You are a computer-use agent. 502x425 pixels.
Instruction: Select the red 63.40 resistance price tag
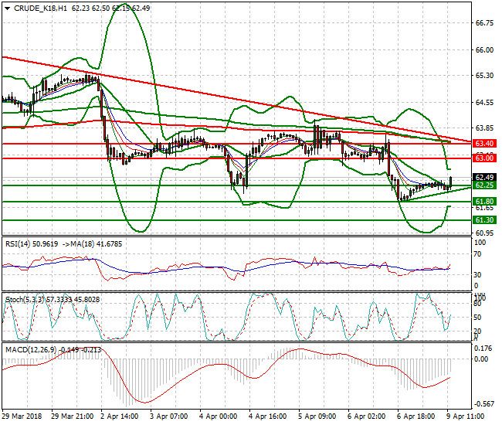point(484,144)
